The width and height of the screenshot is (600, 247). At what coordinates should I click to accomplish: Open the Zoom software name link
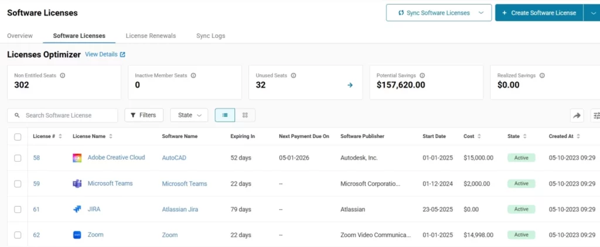[169, 235]
